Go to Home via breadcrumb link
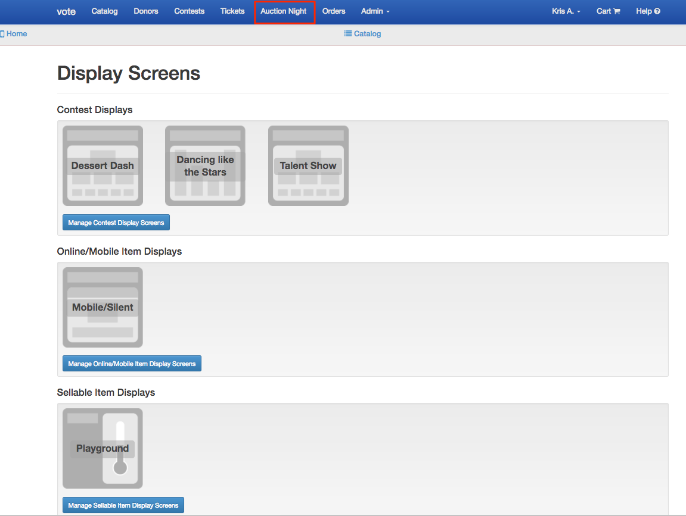This screenshot has height=516, width=686. tap(14, 34)
